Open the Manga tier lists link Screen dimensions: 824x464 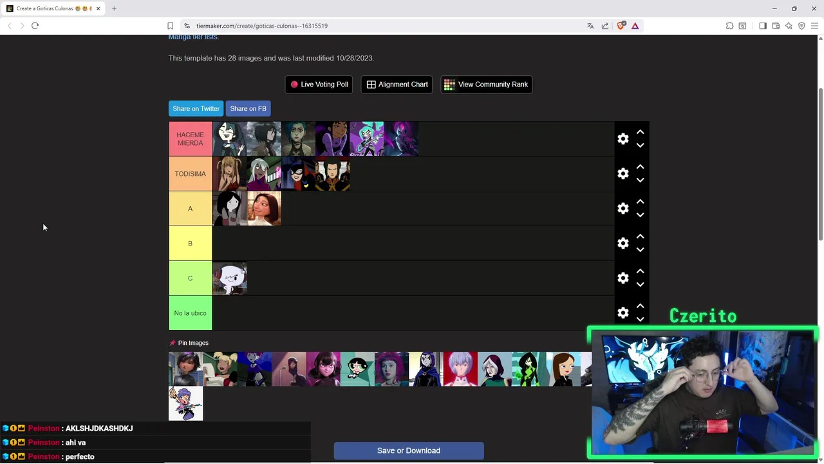click(193, 37)
